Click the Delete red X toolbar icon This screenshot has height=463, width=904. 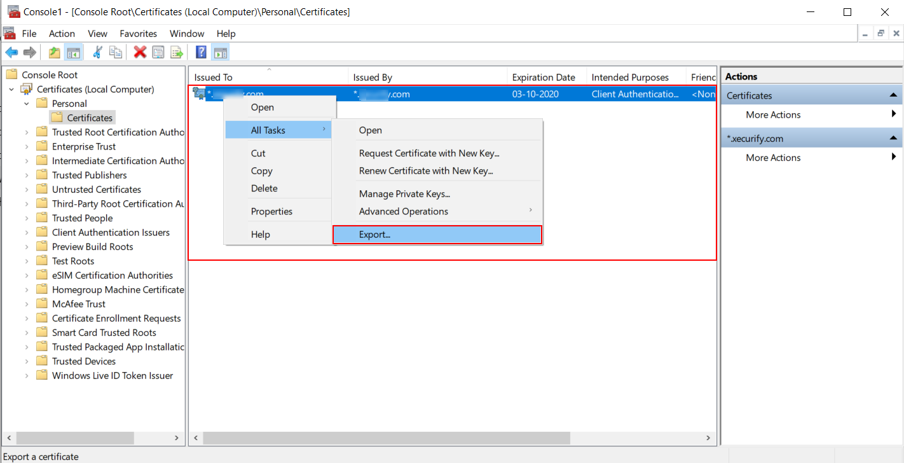click(x=139, y=52)
